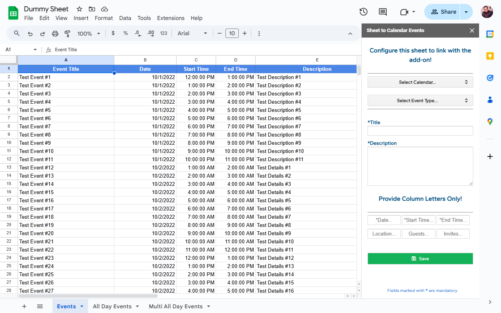Screen dimensions: 501x313
Task: Open the zoom 100% dropdown
Action: 88,34
